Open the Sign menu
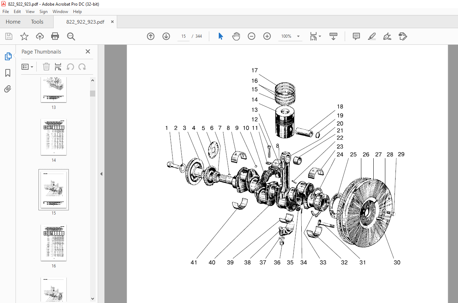The width and height of the screenshot is (458, 303). [x=43, y=12]
